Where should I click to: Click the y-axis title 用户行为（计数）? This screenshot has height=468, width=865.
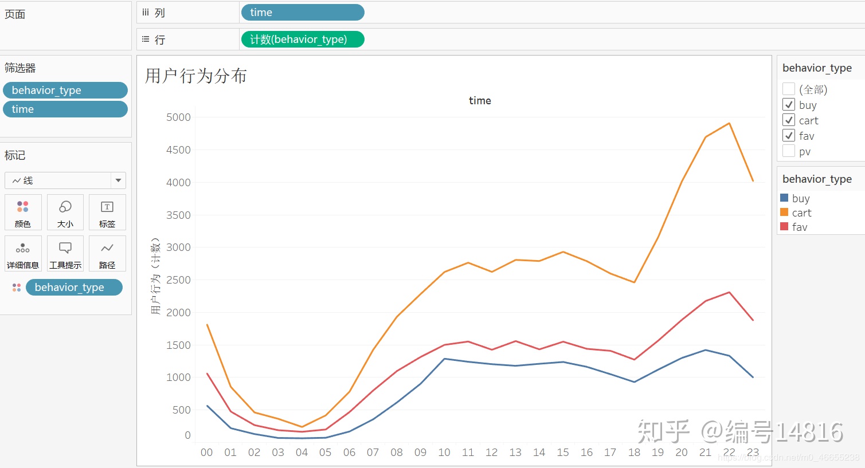point(155,276)
